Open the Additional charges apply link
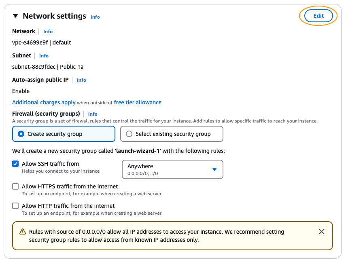This screenshot has height=262, width=346. [x=44, y=102]
